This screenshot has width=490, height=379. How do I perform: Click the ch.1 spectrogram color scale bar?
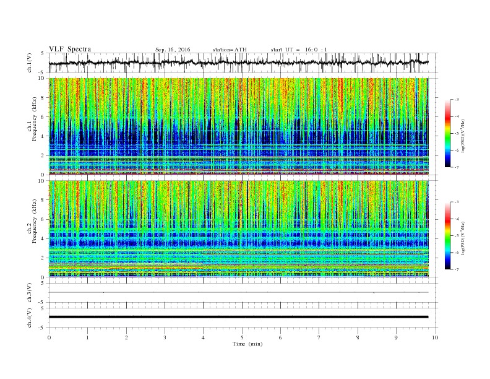click(448, 134)
